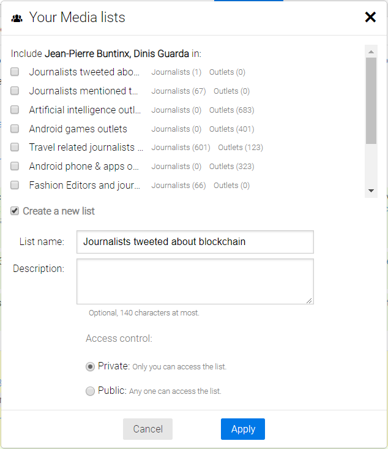Click the Description text area
The image size is (388, 449).
pos(195,281)
